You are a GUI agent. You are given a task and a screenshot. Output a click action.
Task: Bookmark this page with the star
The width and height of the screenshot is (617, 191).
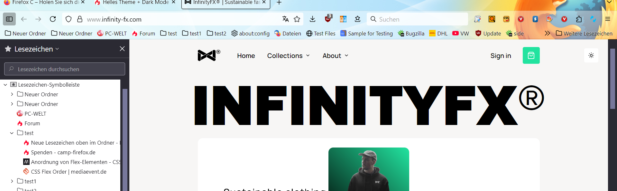click(297, 19)
